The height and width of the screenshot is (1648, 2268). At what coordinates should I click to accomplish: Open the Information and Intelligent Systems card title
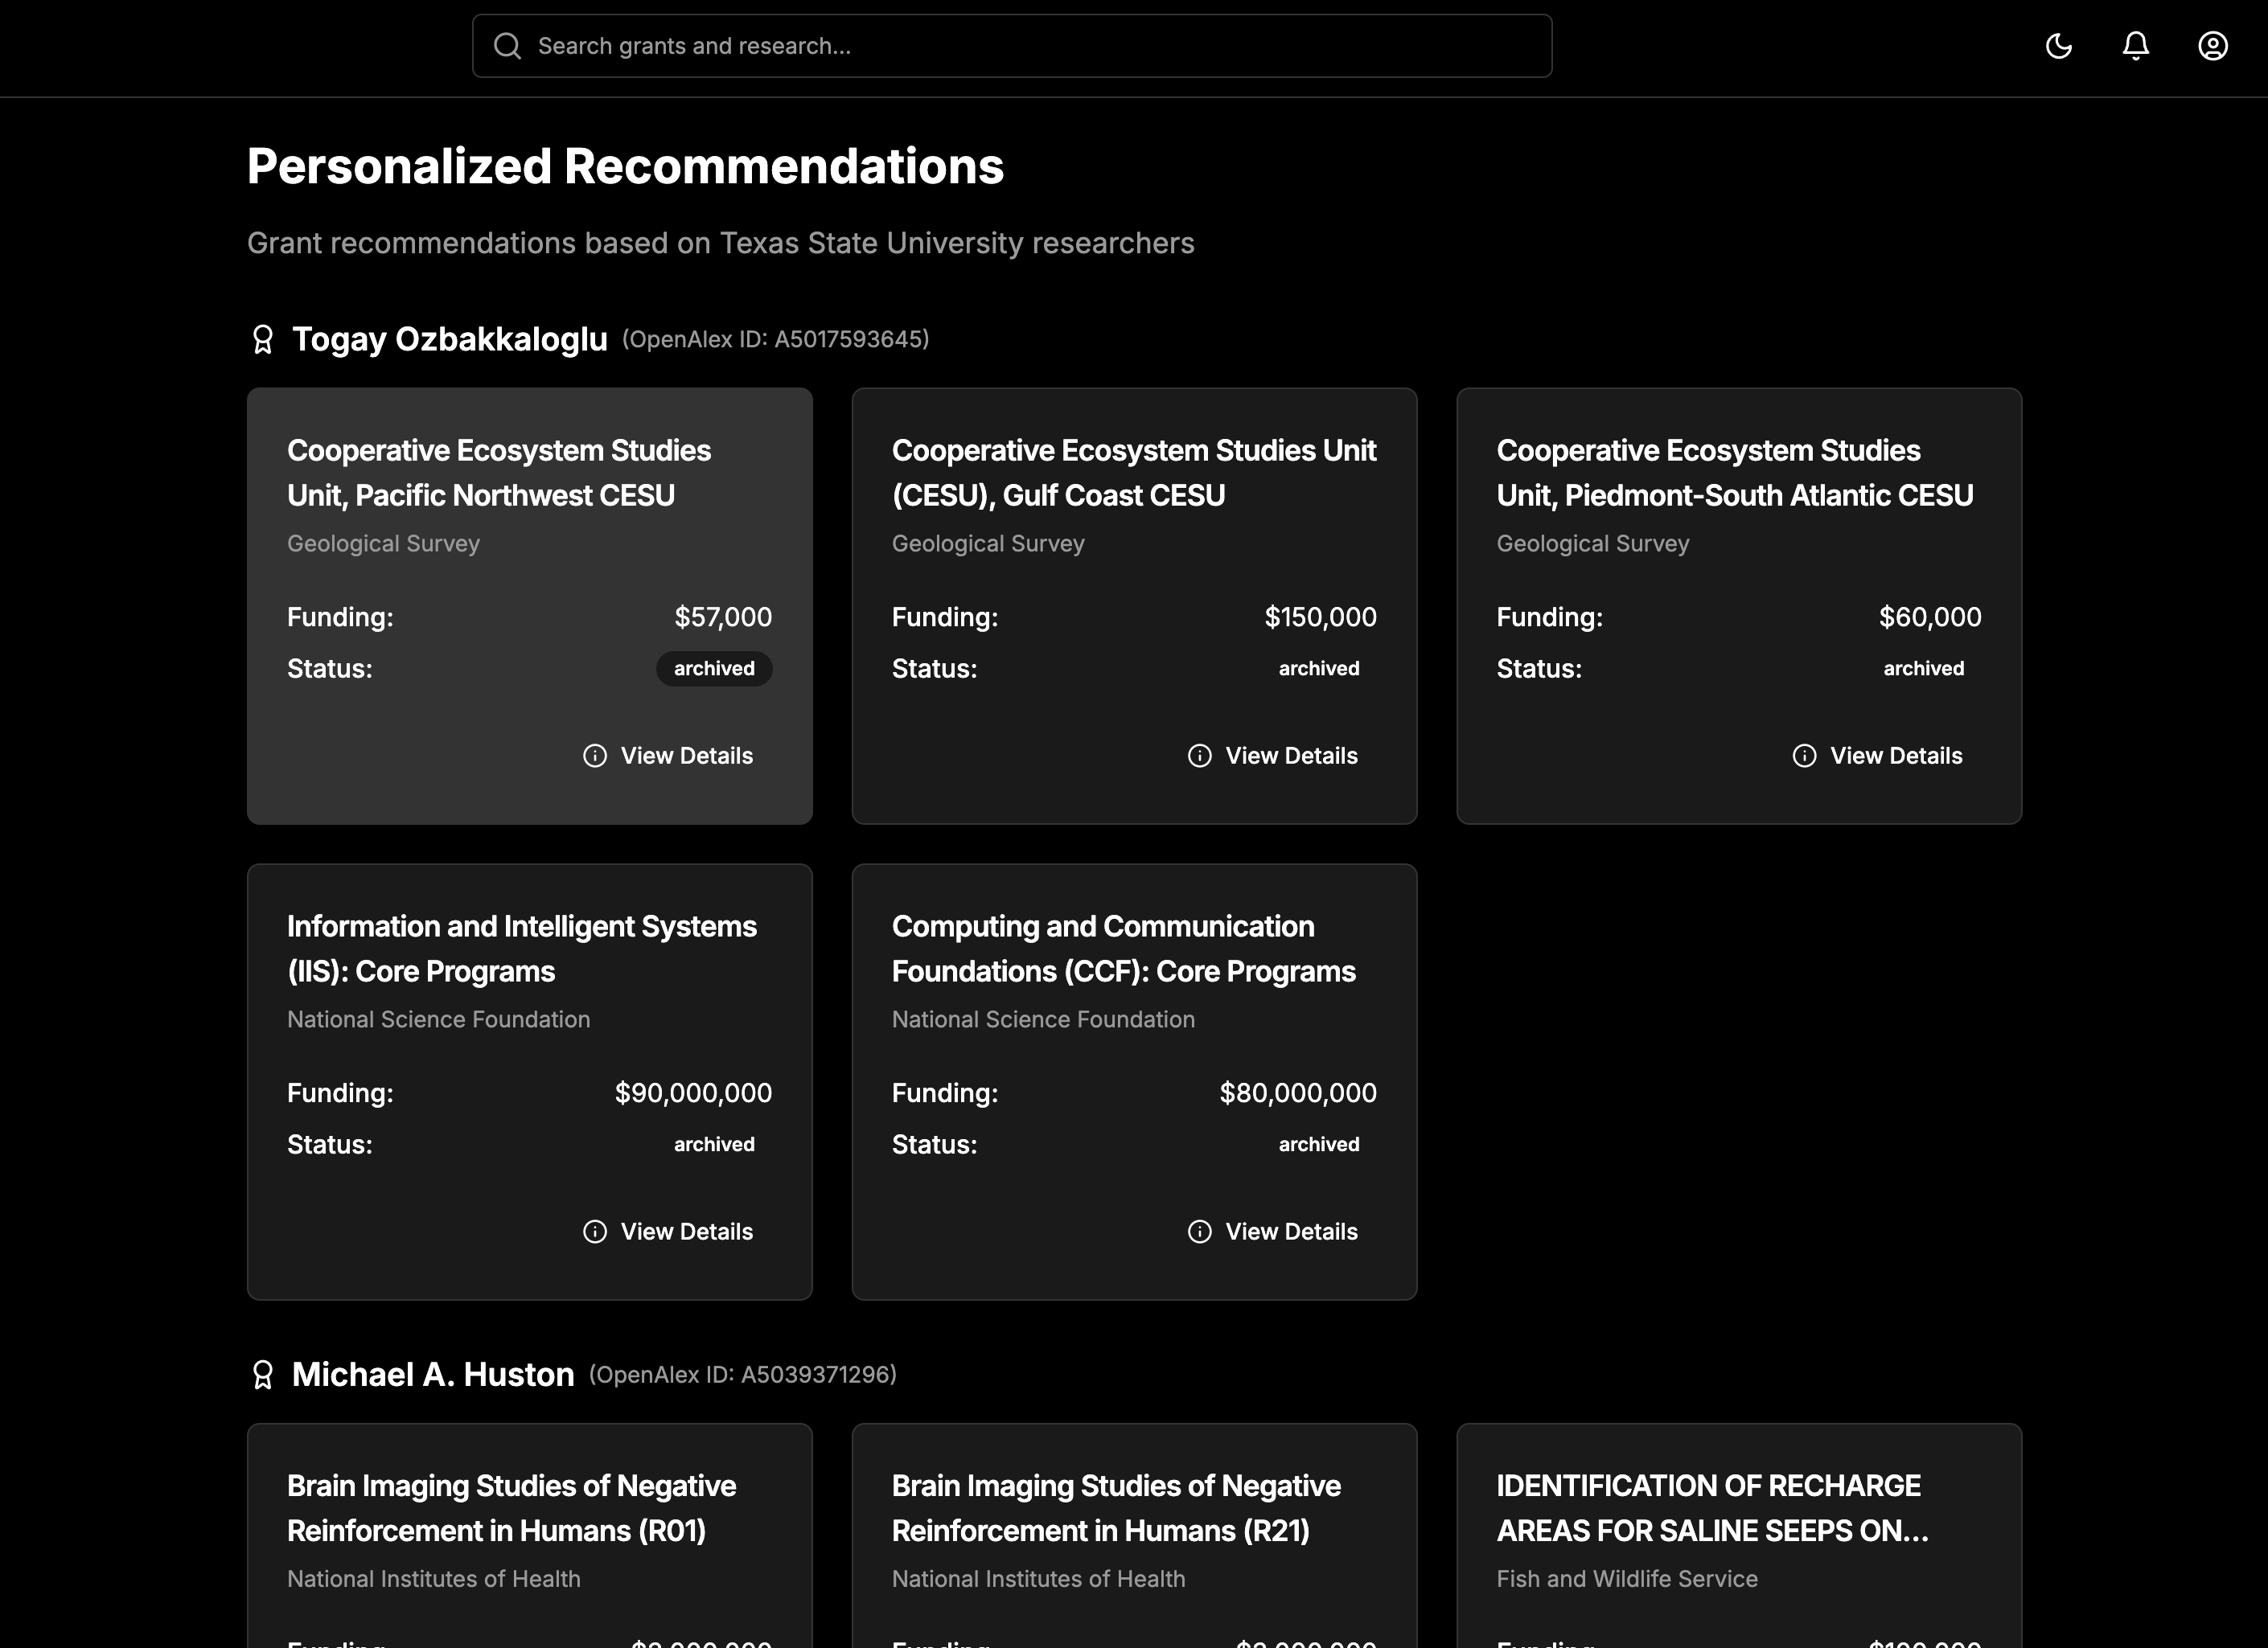tap(521, 949)
